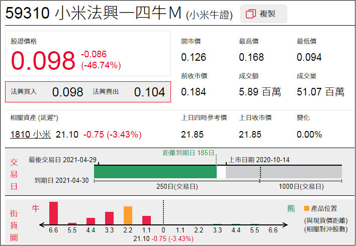Click the (相關對沖股數) legend text

click(326, 229)
